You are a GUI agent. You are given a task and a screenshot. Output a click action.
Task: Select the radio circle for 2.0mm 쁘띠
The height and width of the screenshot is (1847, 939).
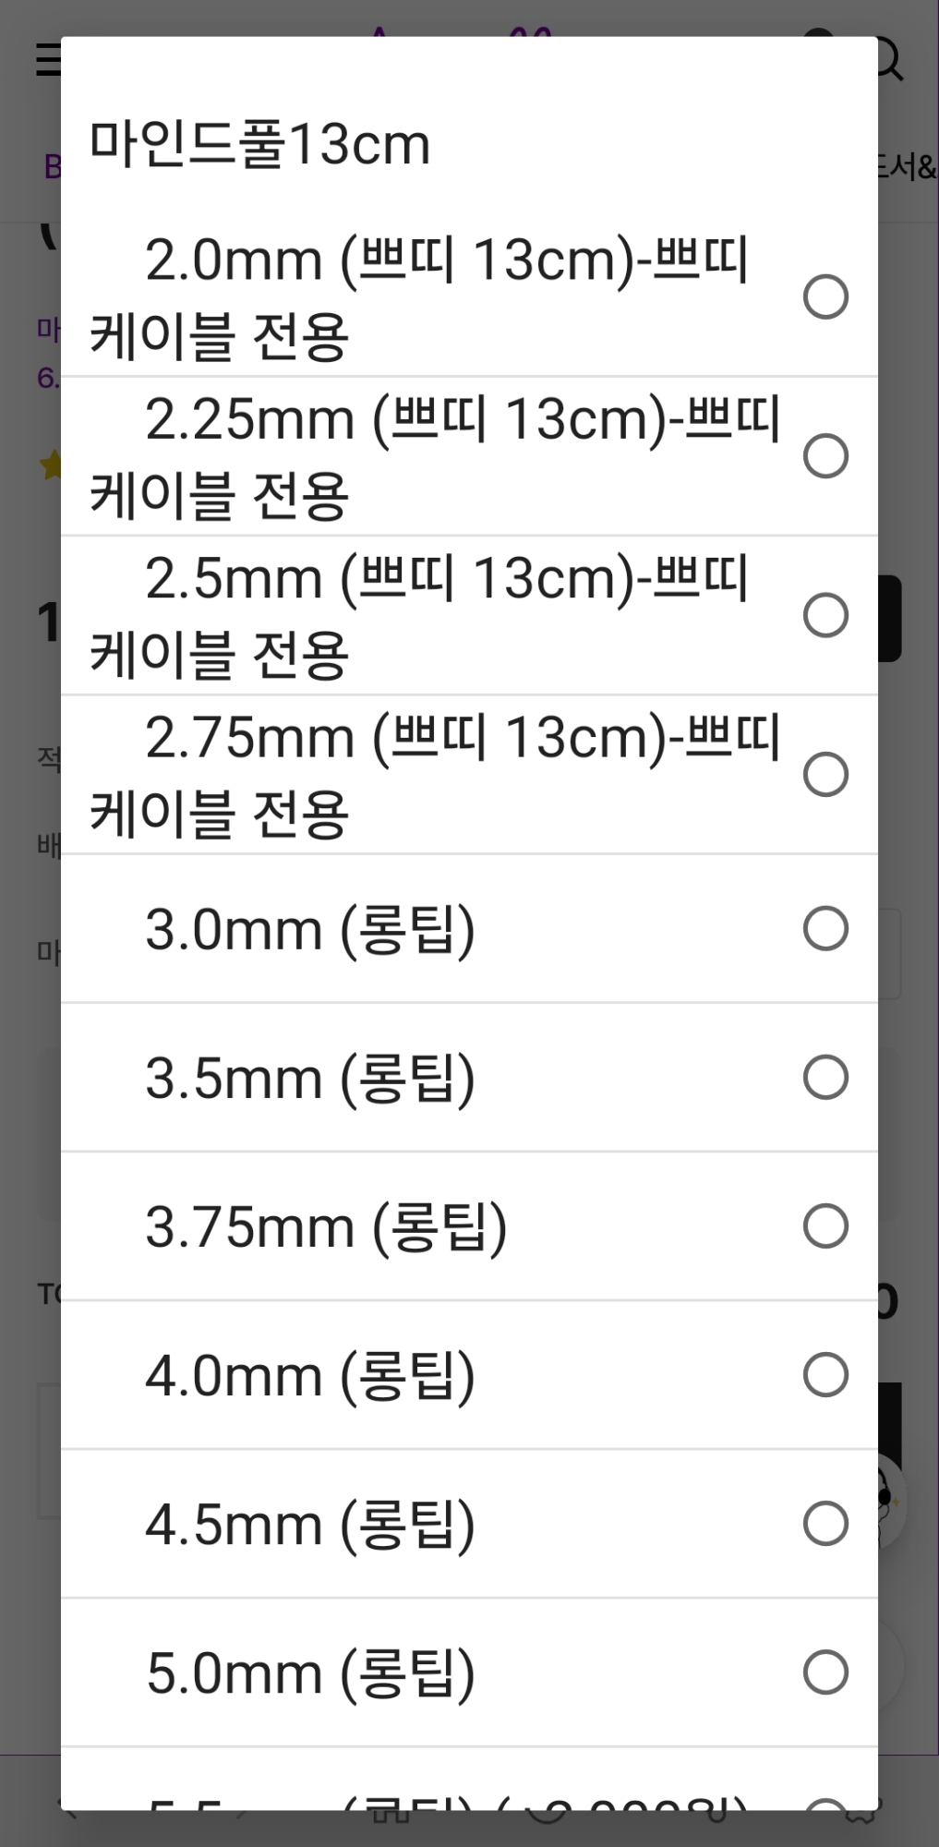point(825,296)
